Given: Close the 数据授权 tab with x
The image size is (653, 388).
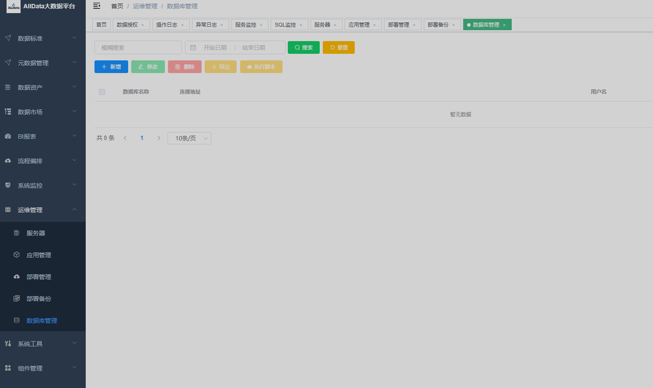Looking at the screenshot, I should coord(143,25).
